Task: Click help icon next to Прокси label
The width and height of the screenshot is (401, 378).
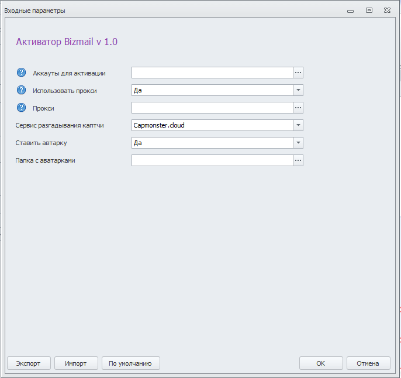Action: tap(21, 108)
